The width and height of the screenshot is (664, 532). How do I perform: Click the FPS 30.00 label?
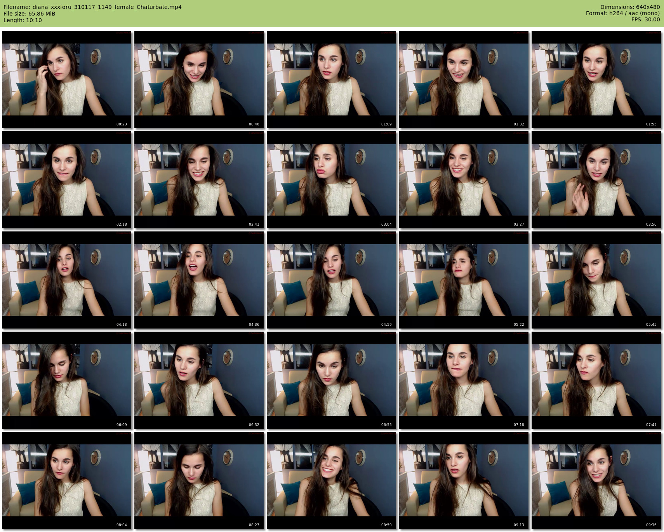tap(645, 19)
